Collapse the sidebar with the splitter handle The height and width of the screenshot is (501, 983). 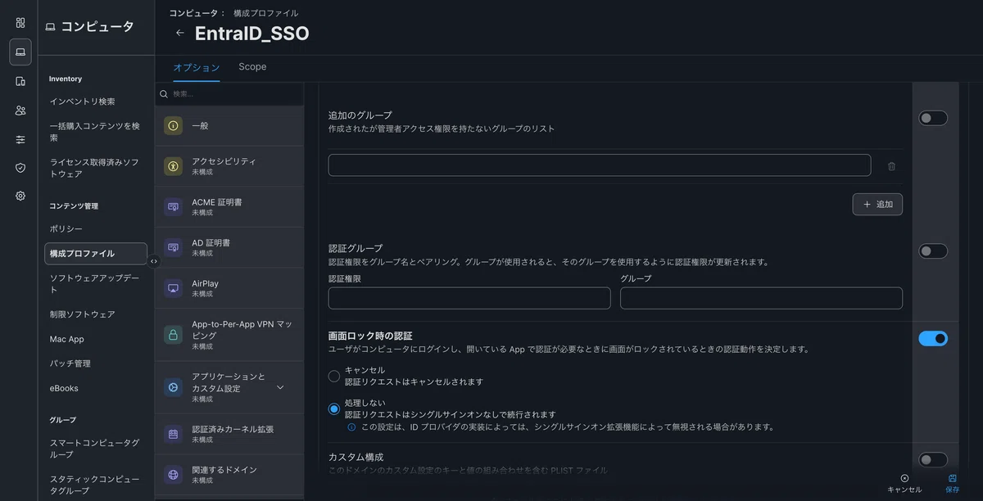coord(154,261)
